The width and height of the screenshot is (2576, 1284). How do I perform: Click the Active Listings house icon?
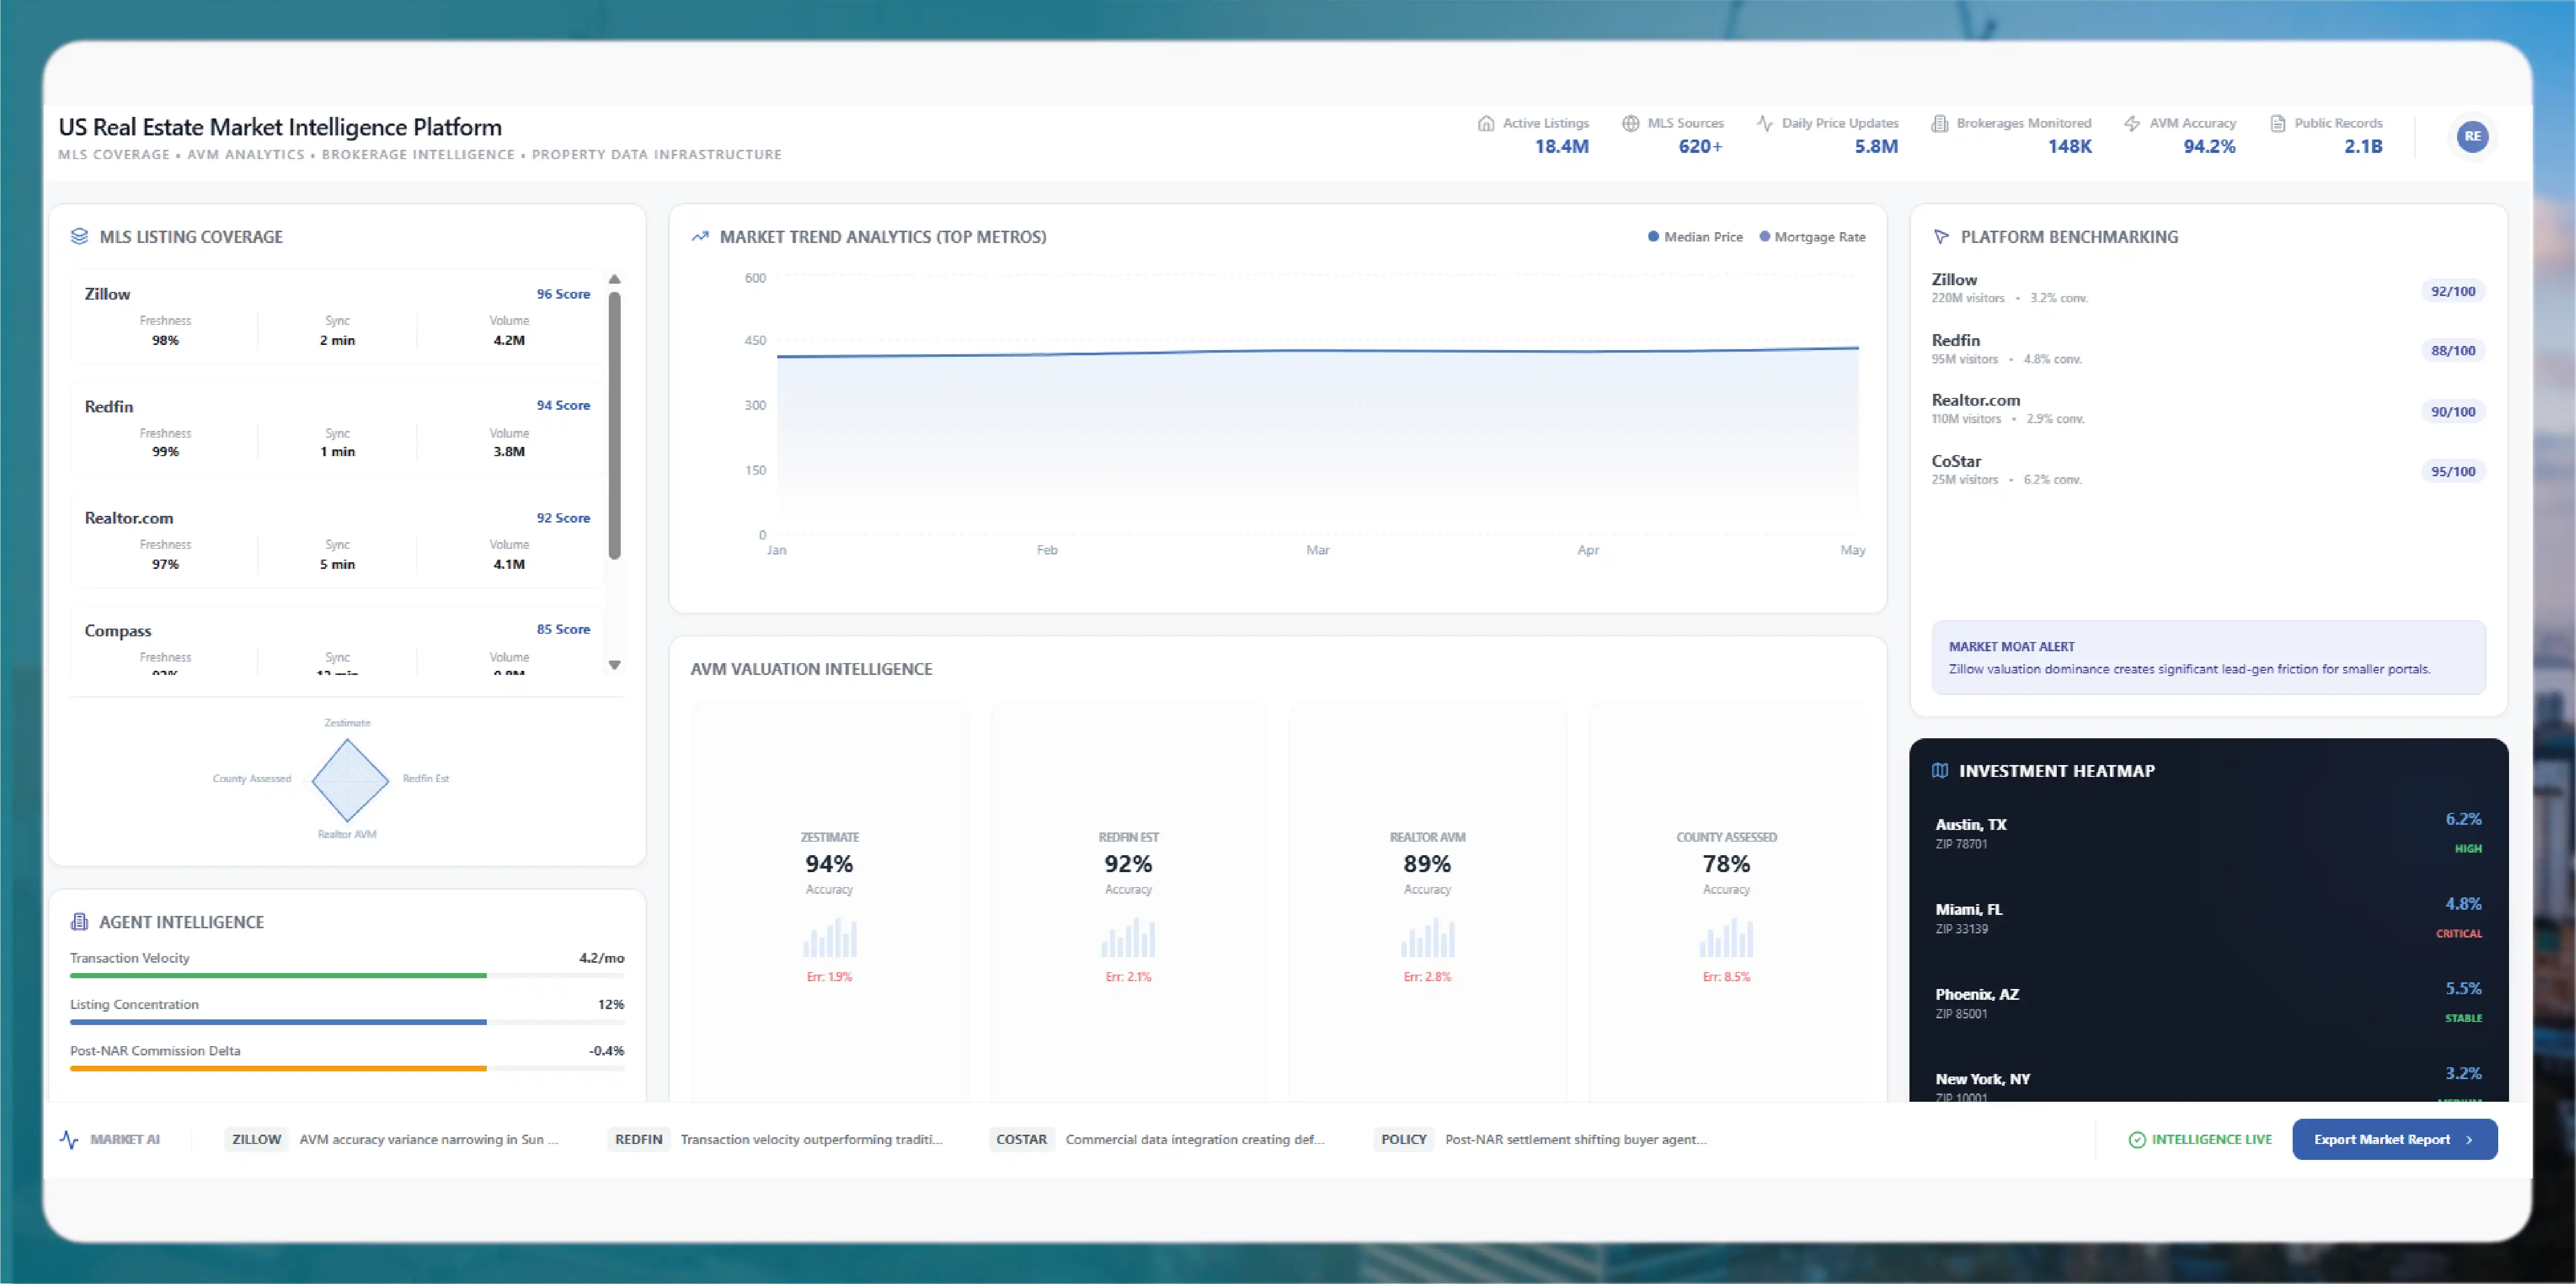(1486, 124)
